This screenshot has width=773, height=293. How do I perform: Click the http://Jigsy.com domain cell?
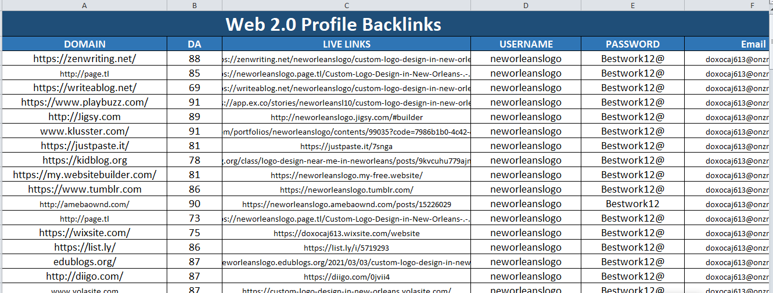tap(85, 117)
